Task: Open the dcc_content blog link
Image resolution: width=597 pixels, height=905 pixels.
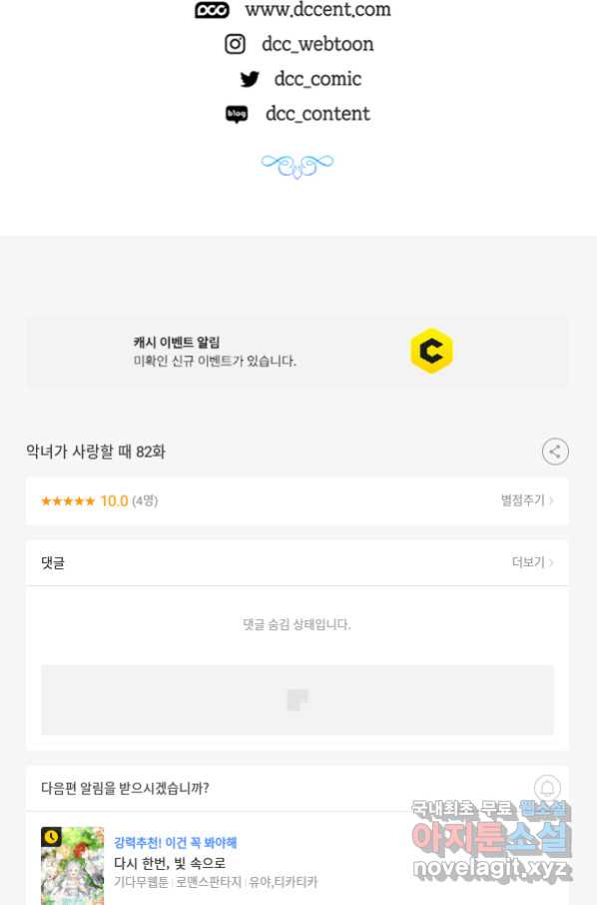Action: pos(317,114)
